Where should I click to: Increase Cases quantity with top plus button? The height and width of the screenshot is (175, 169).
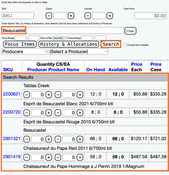(71, 16)
